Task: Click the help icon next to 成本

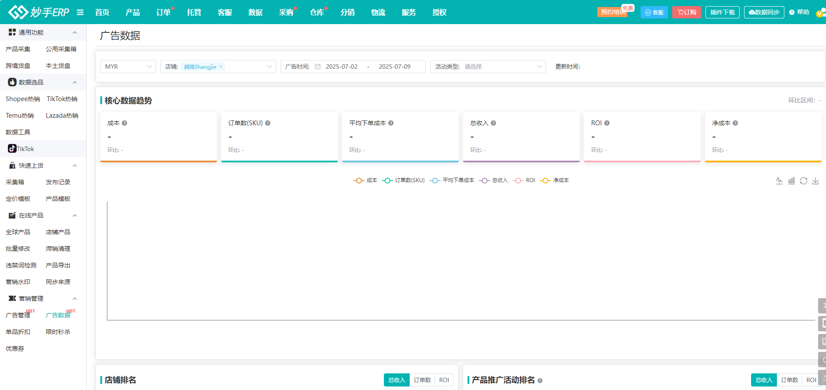Action: pos(124,123)
